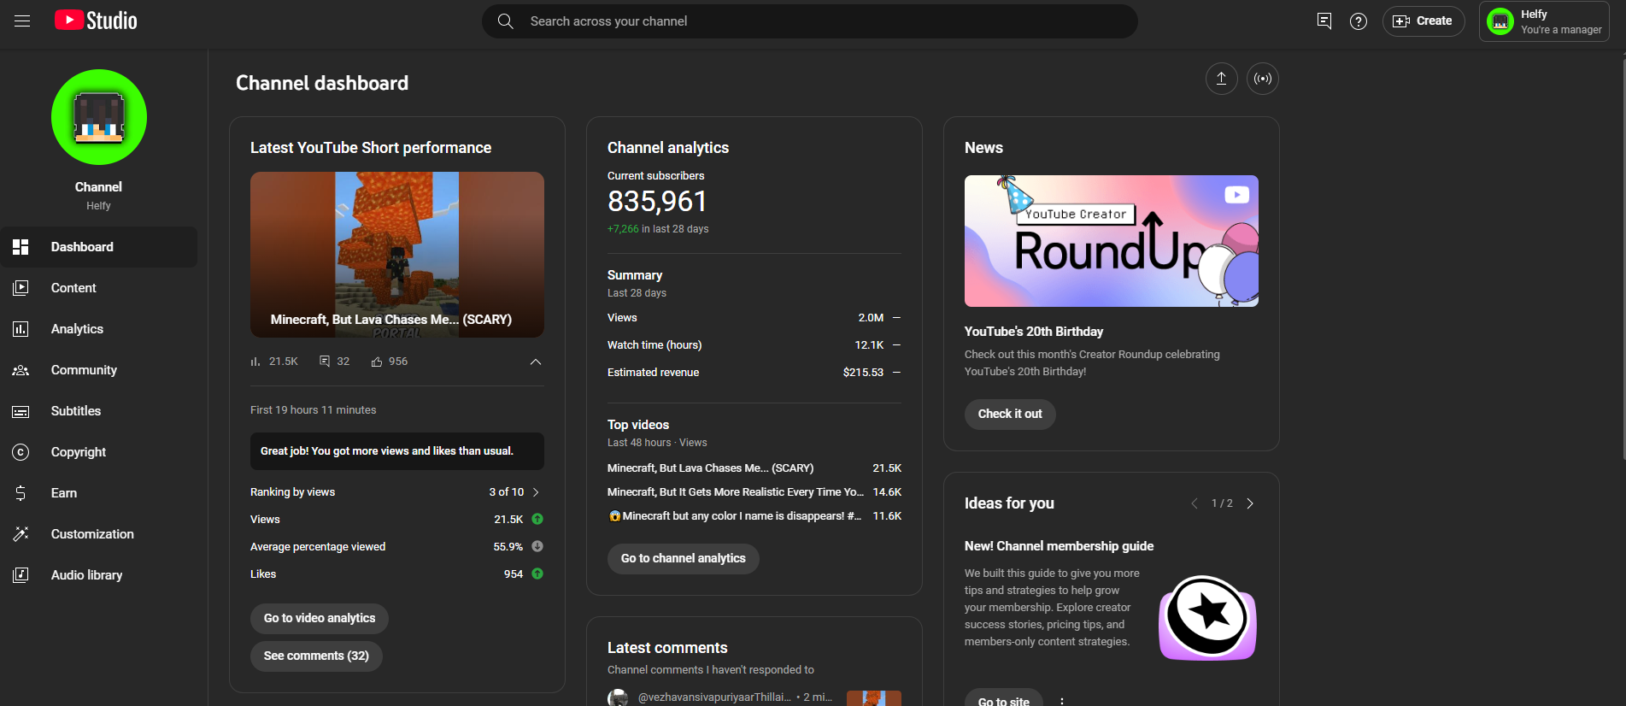Click the Check it out button
1626x706 pixels.
coord(1010,414)
